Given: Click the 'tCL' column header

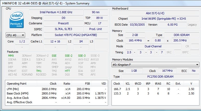Looking at the screenshot, I should pyautogui.click(x=128, y=84).
